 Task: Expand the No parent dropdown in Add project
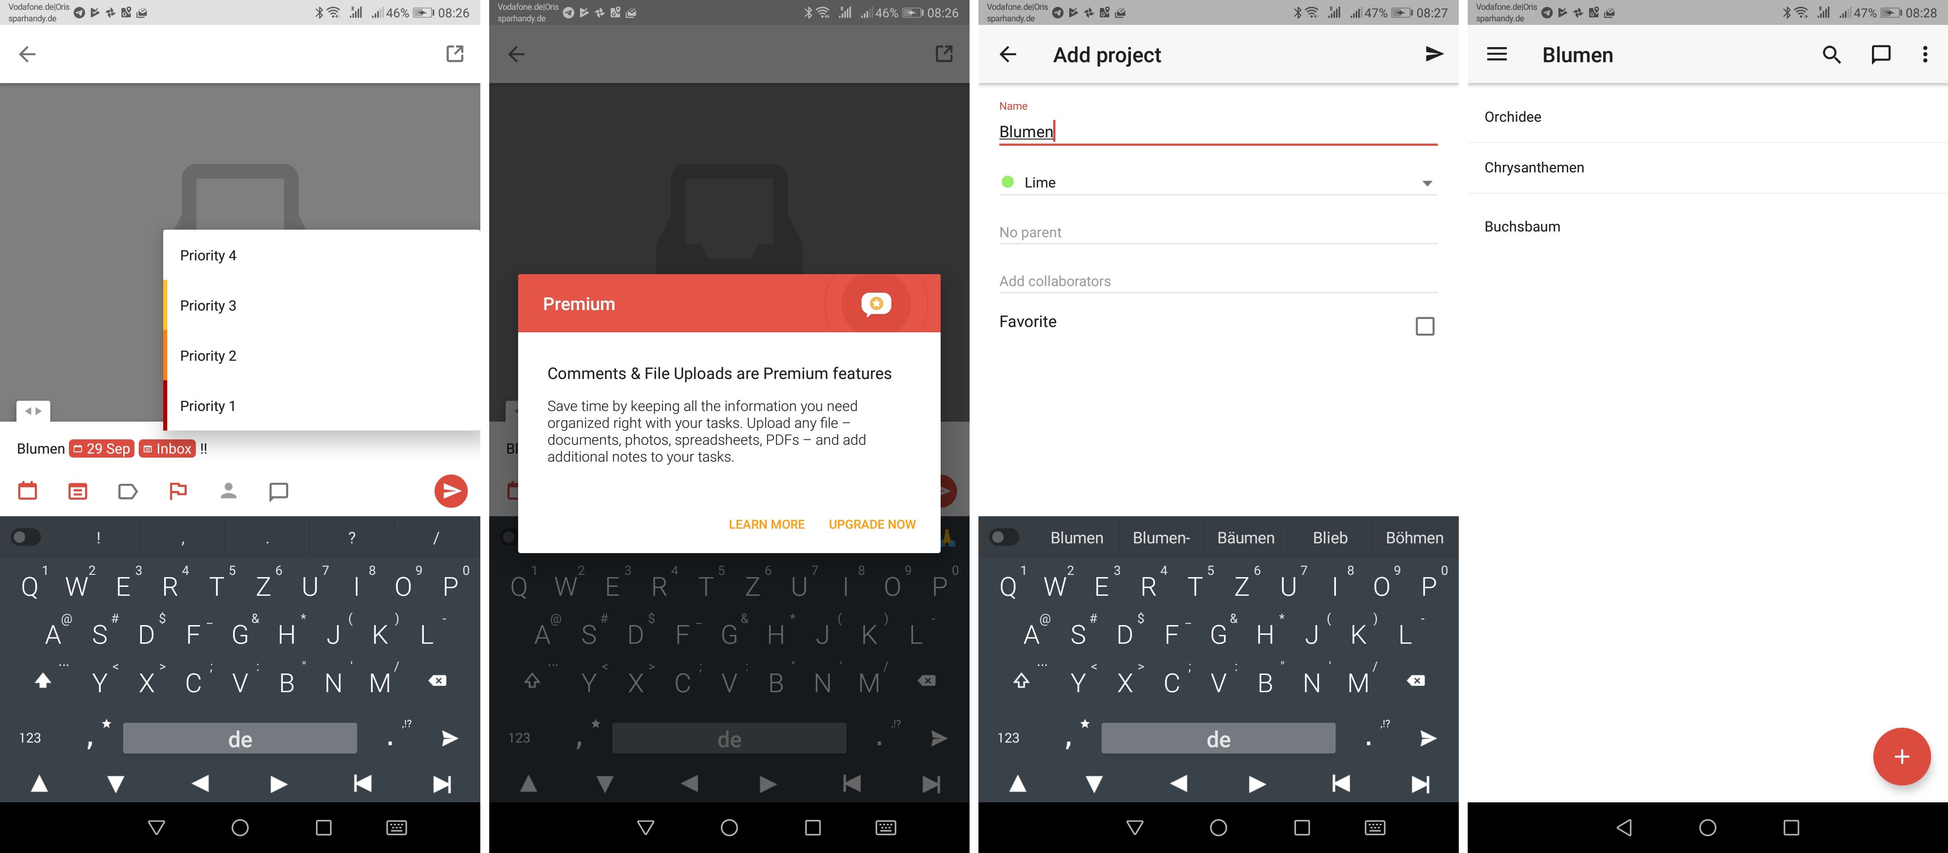click(x=1218, y=232)
